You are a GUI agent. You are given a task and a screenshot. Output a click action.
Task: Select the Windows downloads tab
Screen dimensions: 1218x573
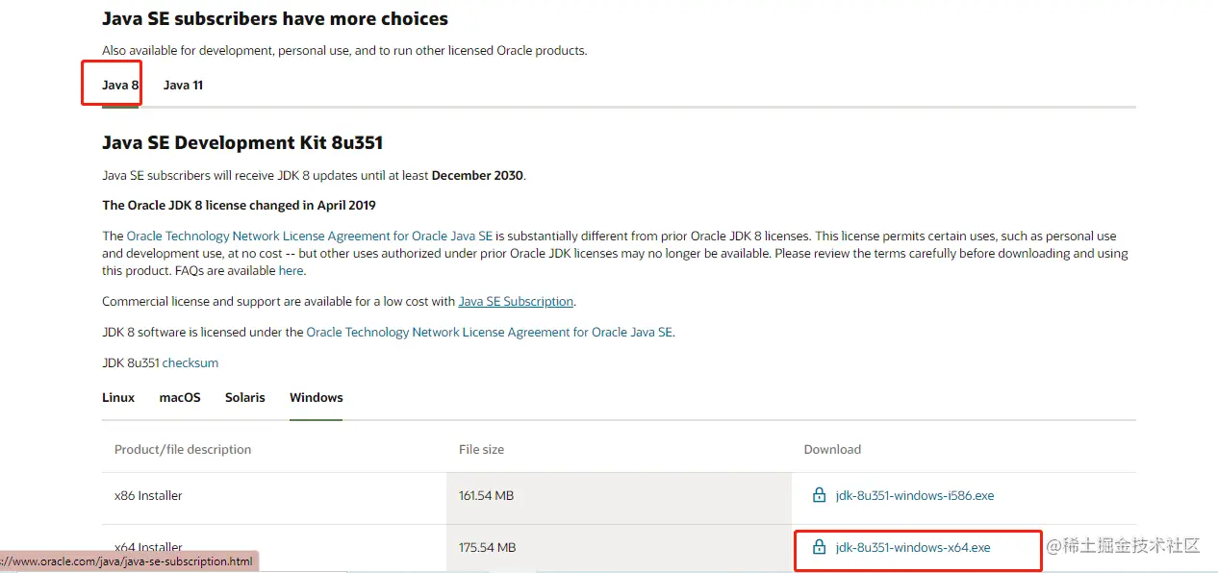point(317,397)
